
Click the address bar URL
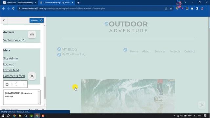click(x=63, y=9)
